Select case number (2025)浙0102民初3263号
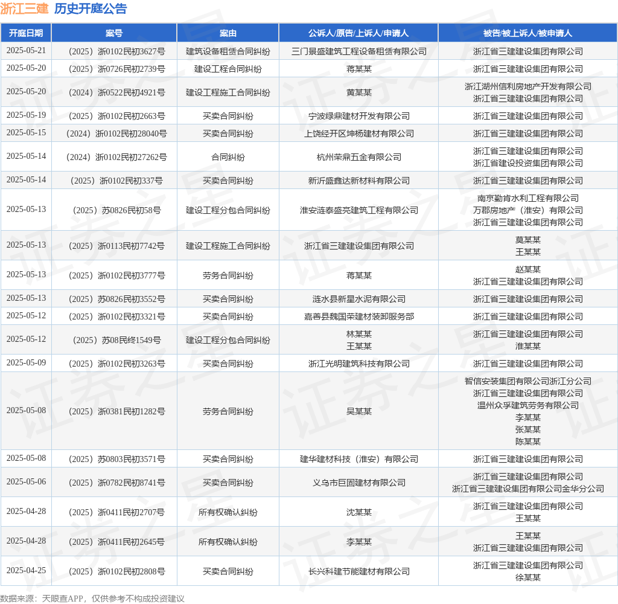Image resolution: width=618 pixels, height=604 pixels. pyautogui.click(x=116, y=364)
